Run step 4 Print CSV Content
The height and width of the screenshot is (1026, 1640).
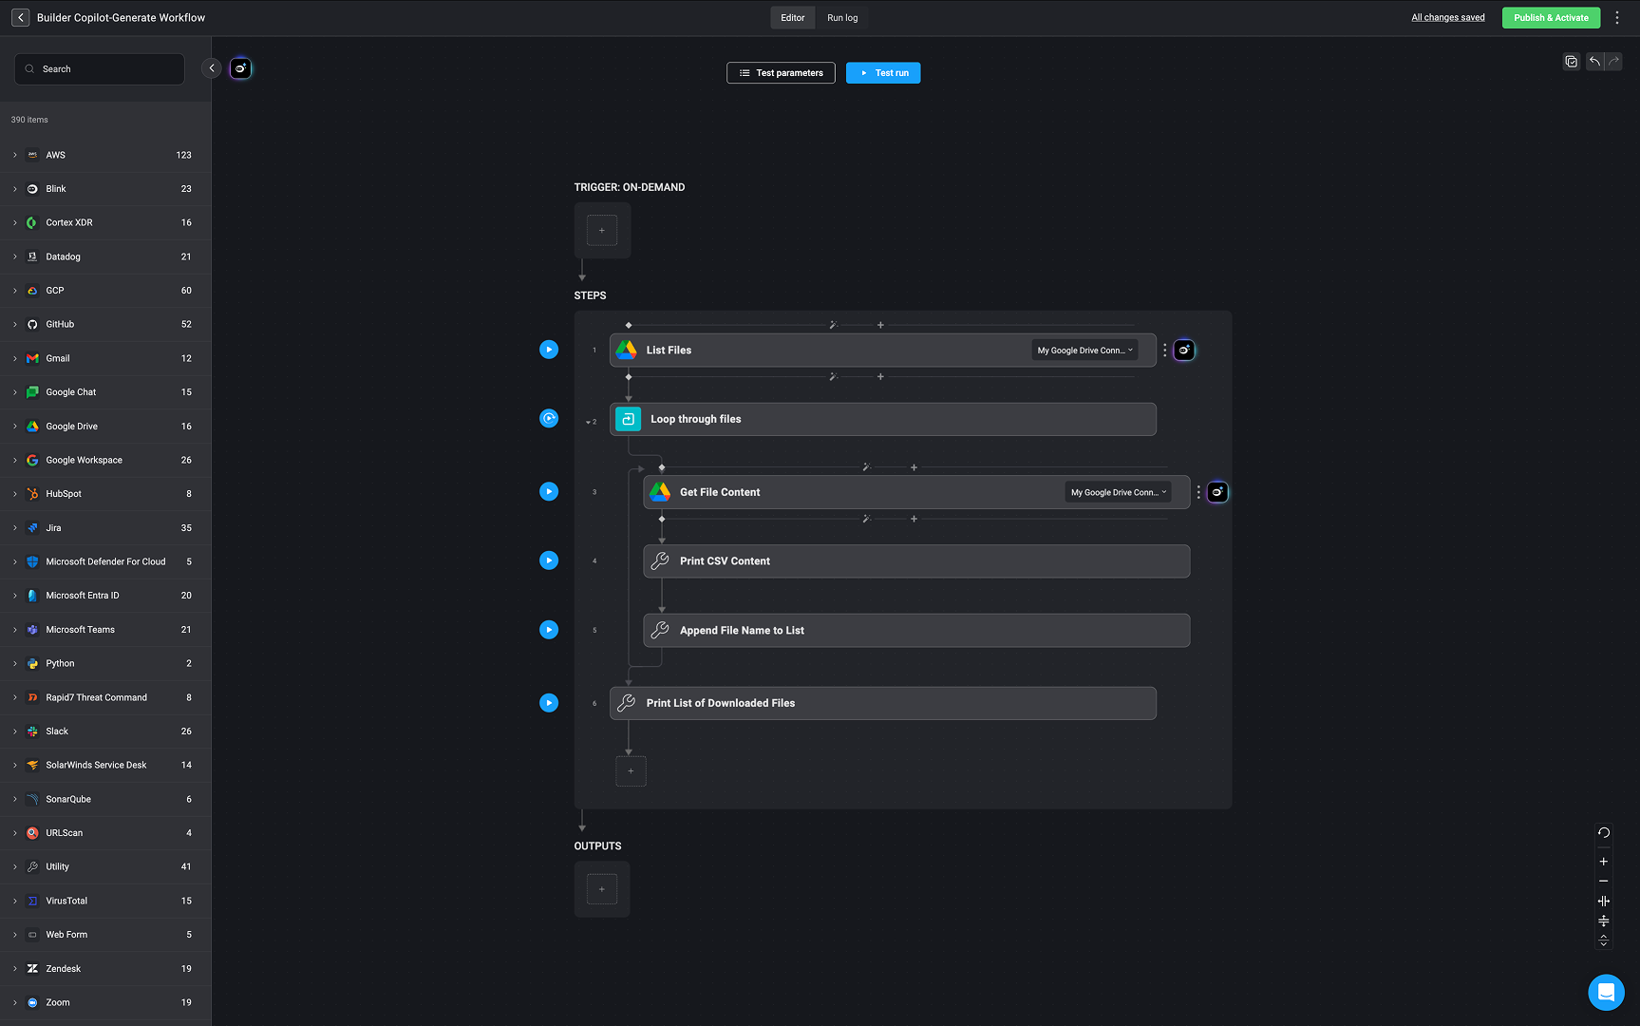coord(549,560)
